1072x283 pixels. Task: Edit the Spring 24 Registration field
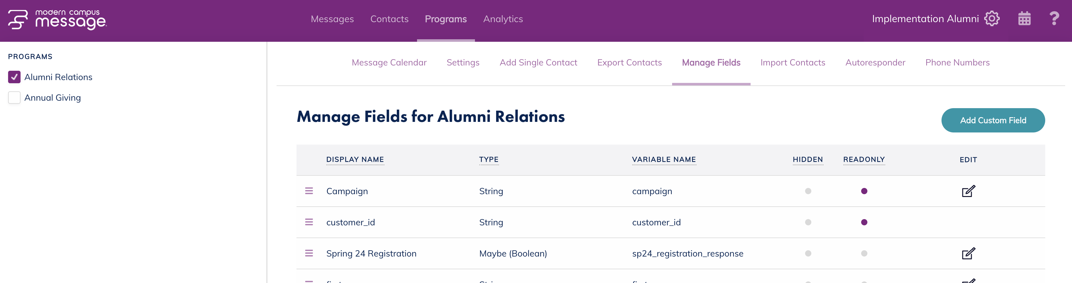tap(968, 253)
